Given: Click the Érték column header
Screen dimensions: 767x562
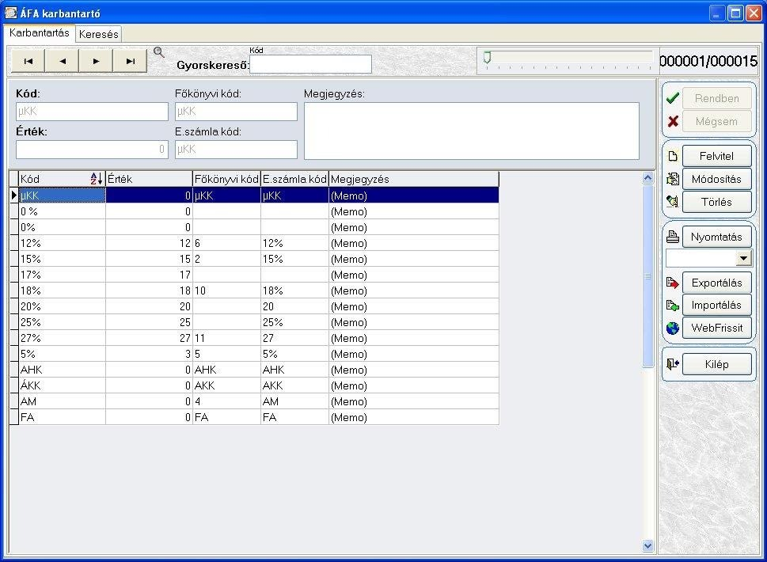Looking at the screenshot, I should 149,179.
